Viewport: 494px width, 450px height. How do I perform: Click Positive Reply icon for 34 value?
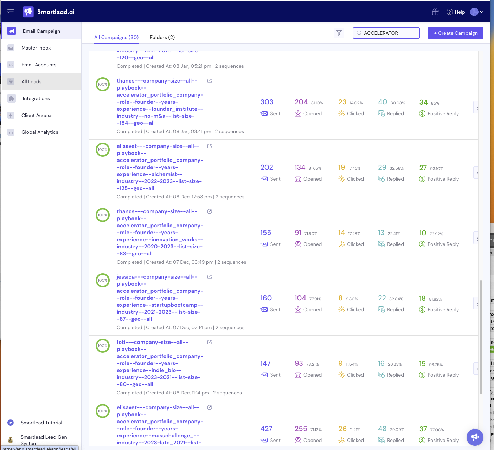tap(422, 113)
